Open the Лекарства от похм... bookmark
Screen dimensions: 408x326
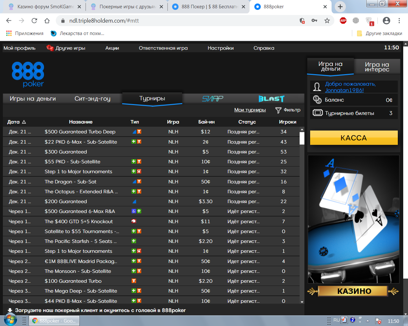(x=77, y=33)
